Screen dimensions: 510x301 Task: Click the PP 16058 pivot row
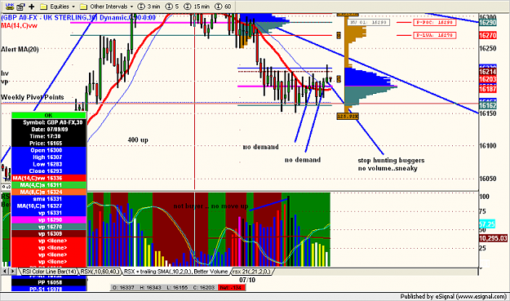click(49, 282)
